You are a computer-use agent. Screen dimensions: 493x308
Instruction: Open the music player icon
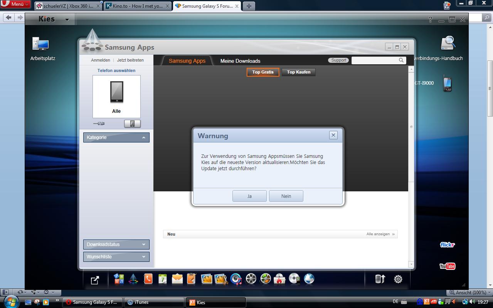coord(236,279)
